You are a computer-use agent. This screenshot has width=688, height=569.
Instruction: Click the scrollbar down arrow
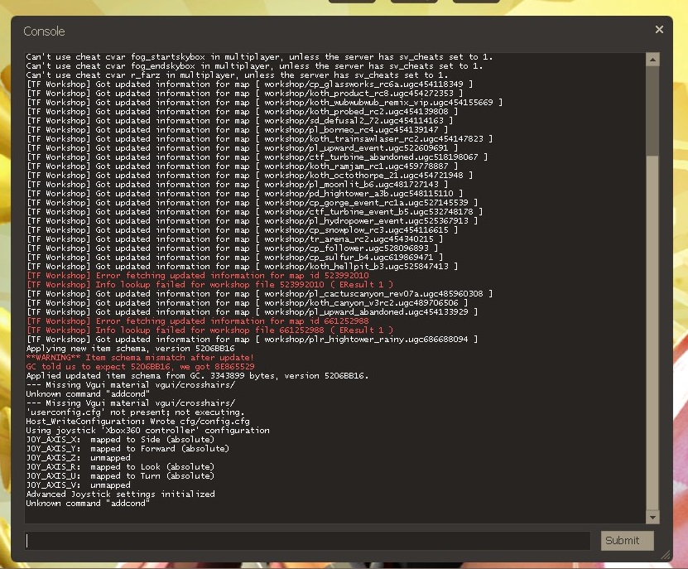(652, 517)
